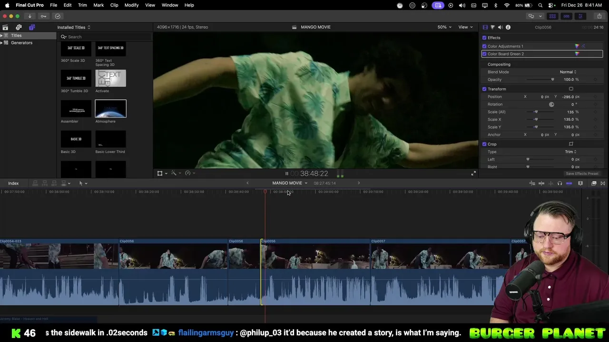Go forward in timeline history arrow
Screen dimensions: 609x342
359,183
